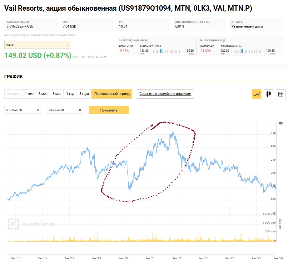The height and width of the screenshot is (264, 288).
Task: Click the price 149.02 USD (+0.87%)
Action: click(x=38, y=55)
